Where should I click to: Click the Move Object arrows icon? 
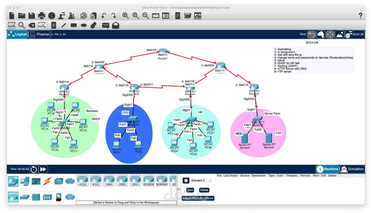click(x=330, y=34)
